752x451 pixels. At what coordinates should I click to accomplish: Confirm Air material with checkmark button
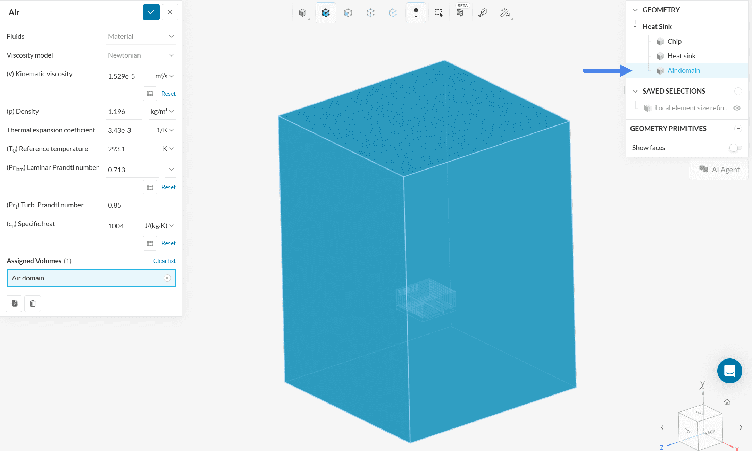pyautogui.click(x=151, y=12)
